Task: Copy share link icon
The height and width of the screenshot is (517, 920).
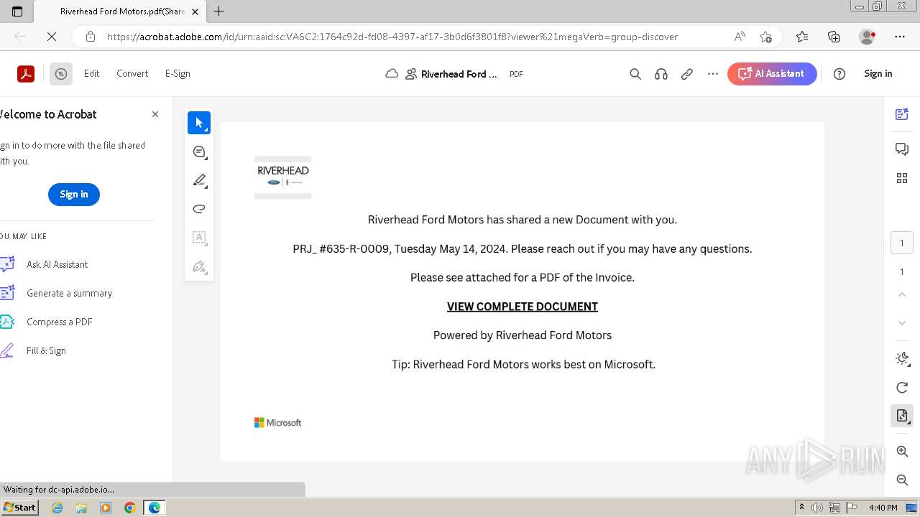Action: pyautogui.click(x=687, y=74)
